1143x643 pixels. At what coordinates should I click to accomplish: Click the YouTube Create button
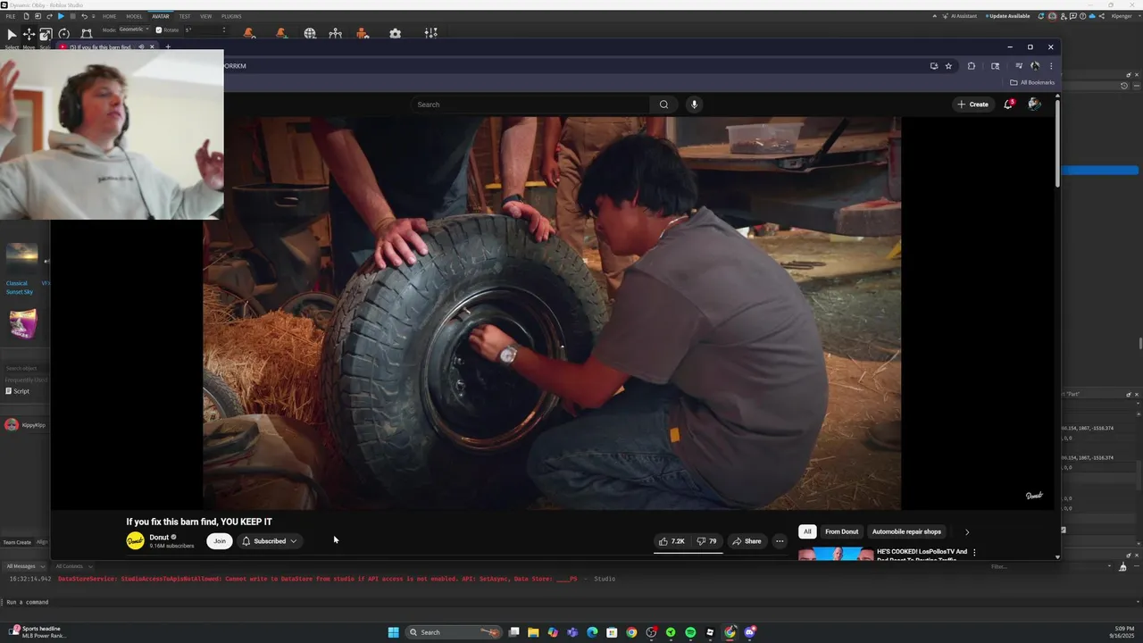pyautogui.click(x=972, y=104)
